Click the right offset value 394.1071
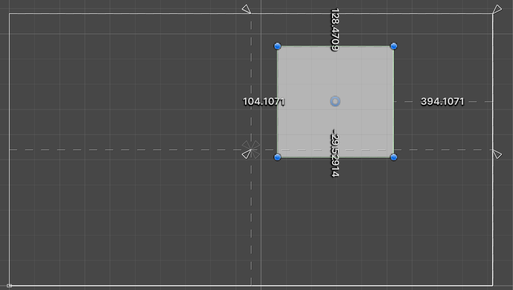Viewport: 513px width, 290px height. pos(443,101)
